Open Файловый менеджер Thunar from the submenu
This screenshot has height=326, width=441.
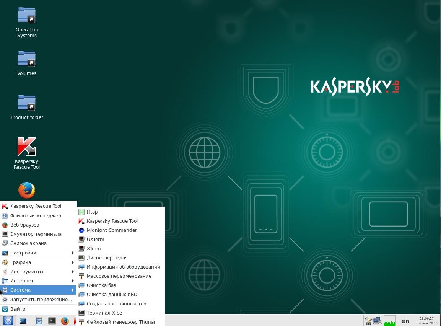click(120, 322)
